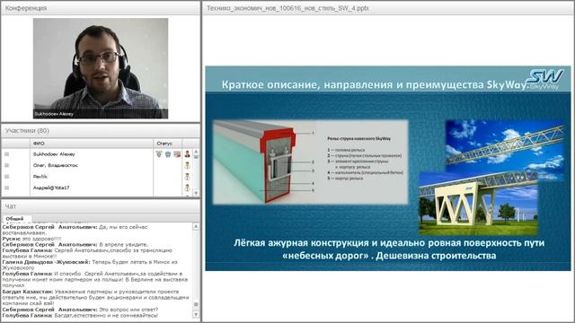This screenshot has height=323, width=575.
Task: Toggle the selection square beside Олег, Владивосток
Action: [x=6, y=165]
